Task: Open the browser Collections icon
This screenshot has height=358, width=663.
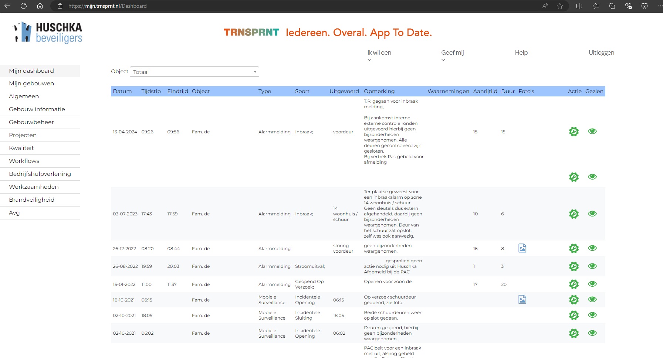Action: 612,6
